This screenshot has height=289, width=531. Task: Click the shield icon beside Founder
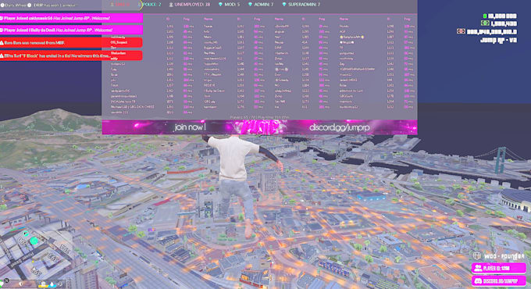click(x=477, y=255)
